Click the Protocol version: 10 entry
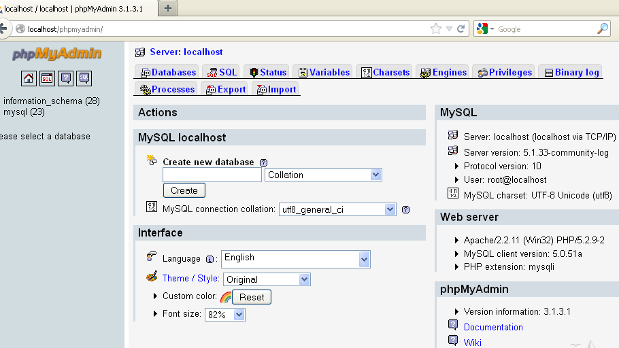The width and height of the screenshot is (619, 348). pos(502,166)
